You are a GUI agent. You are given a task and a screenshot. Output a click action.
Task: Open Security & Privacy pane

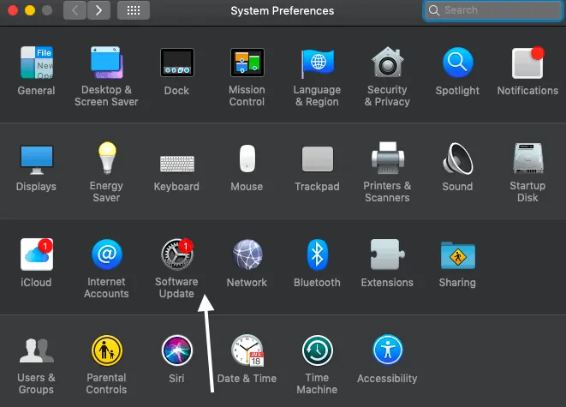point(387,63)
